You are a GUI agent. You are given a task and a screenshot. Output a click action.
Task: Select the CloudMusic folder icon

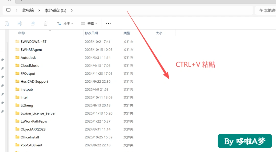tap(17, 65)
